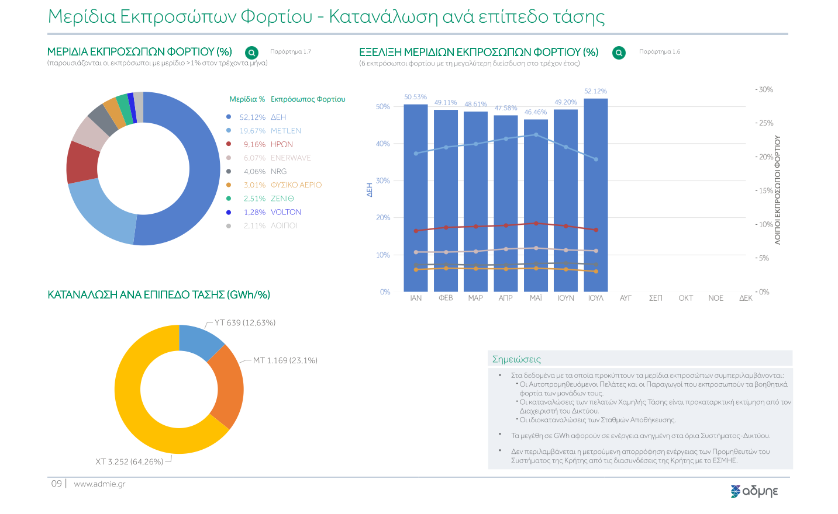This screenshot has height=514, width=838.
Task: Select the VOLTON legend name
Action: click(286, 212)
